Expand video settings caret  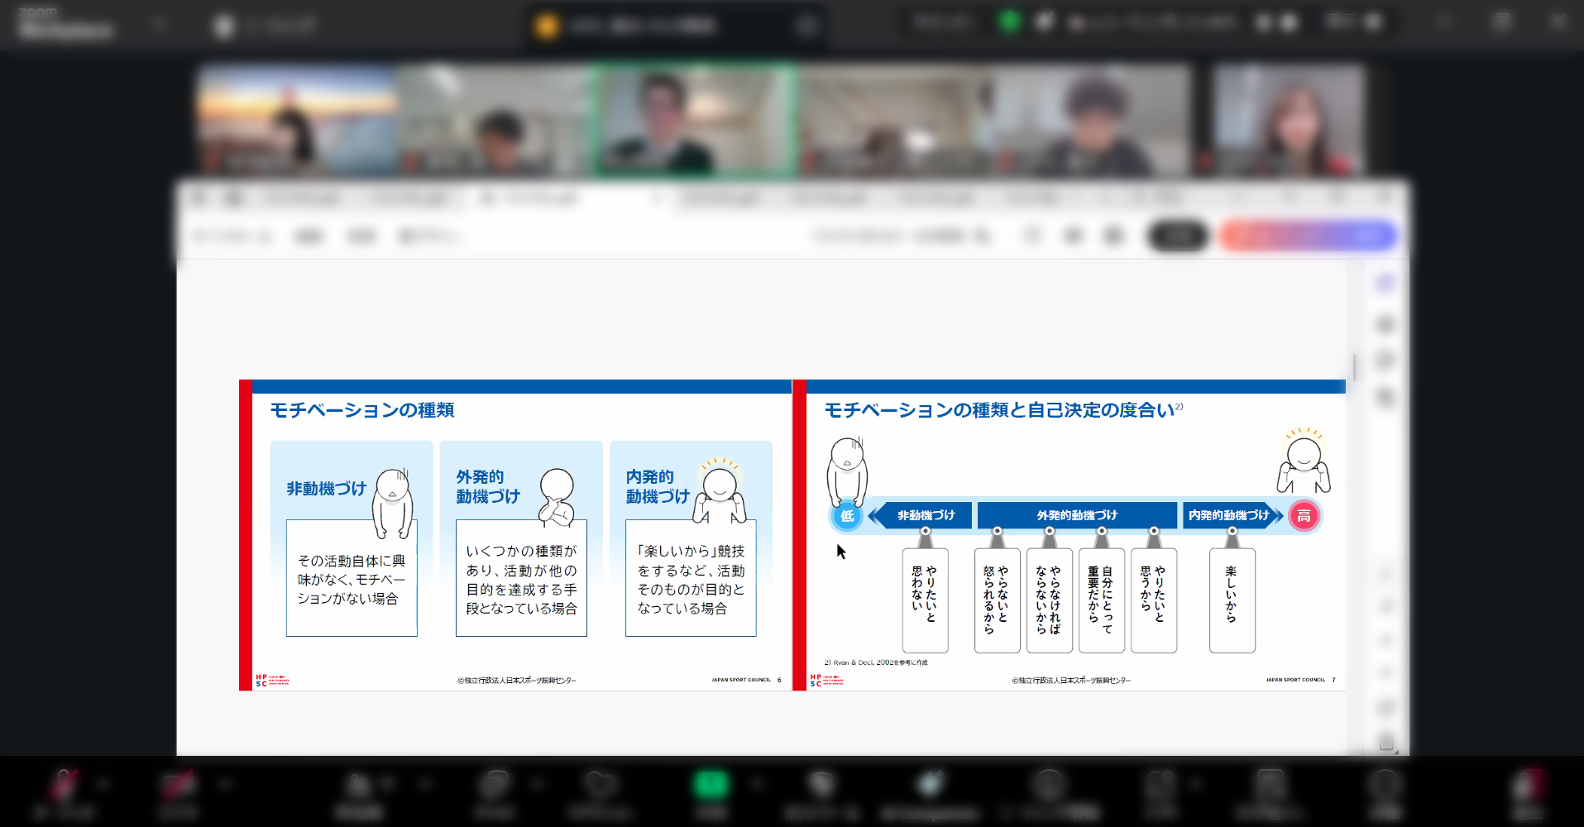[x=223, y=784]
